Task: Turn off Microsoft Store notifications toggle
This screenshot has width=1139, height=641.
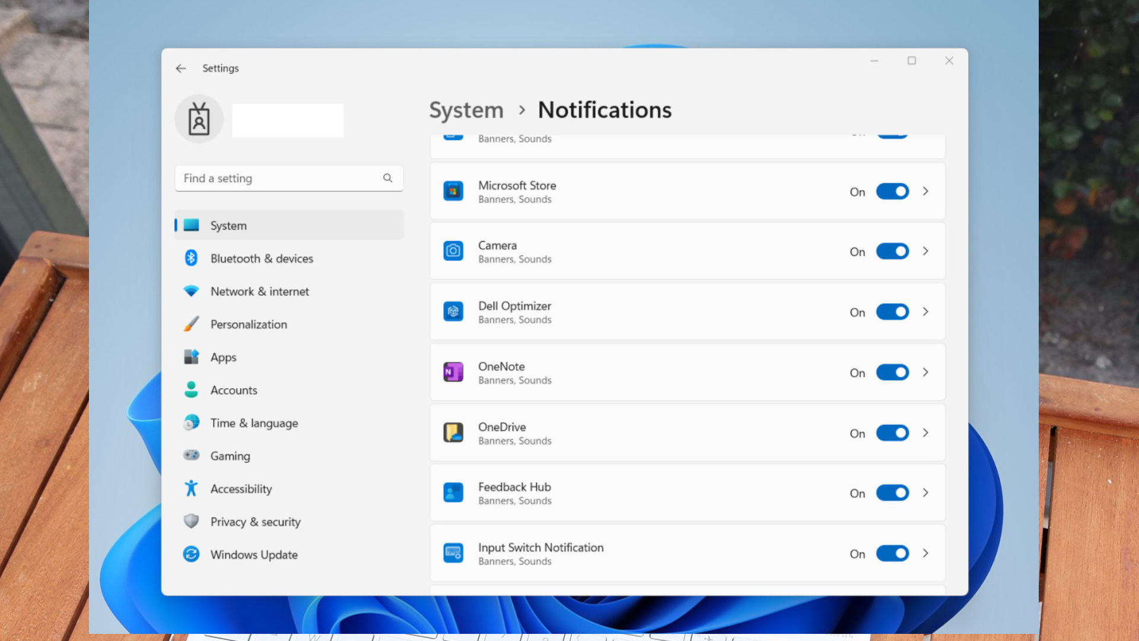Action: 892,191
